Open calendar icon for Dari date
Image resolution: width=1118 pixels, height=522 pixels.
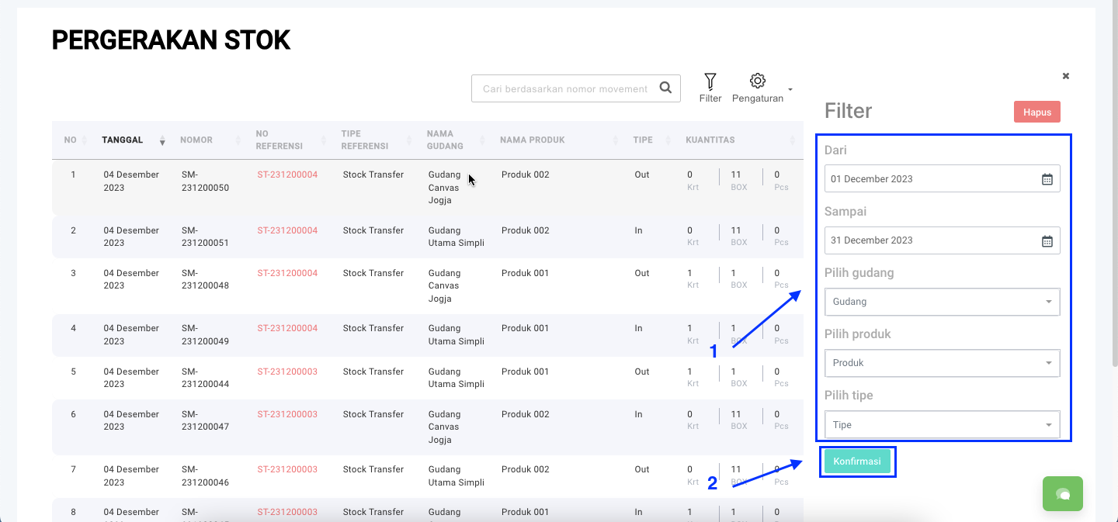click(x=1047, y=179)
